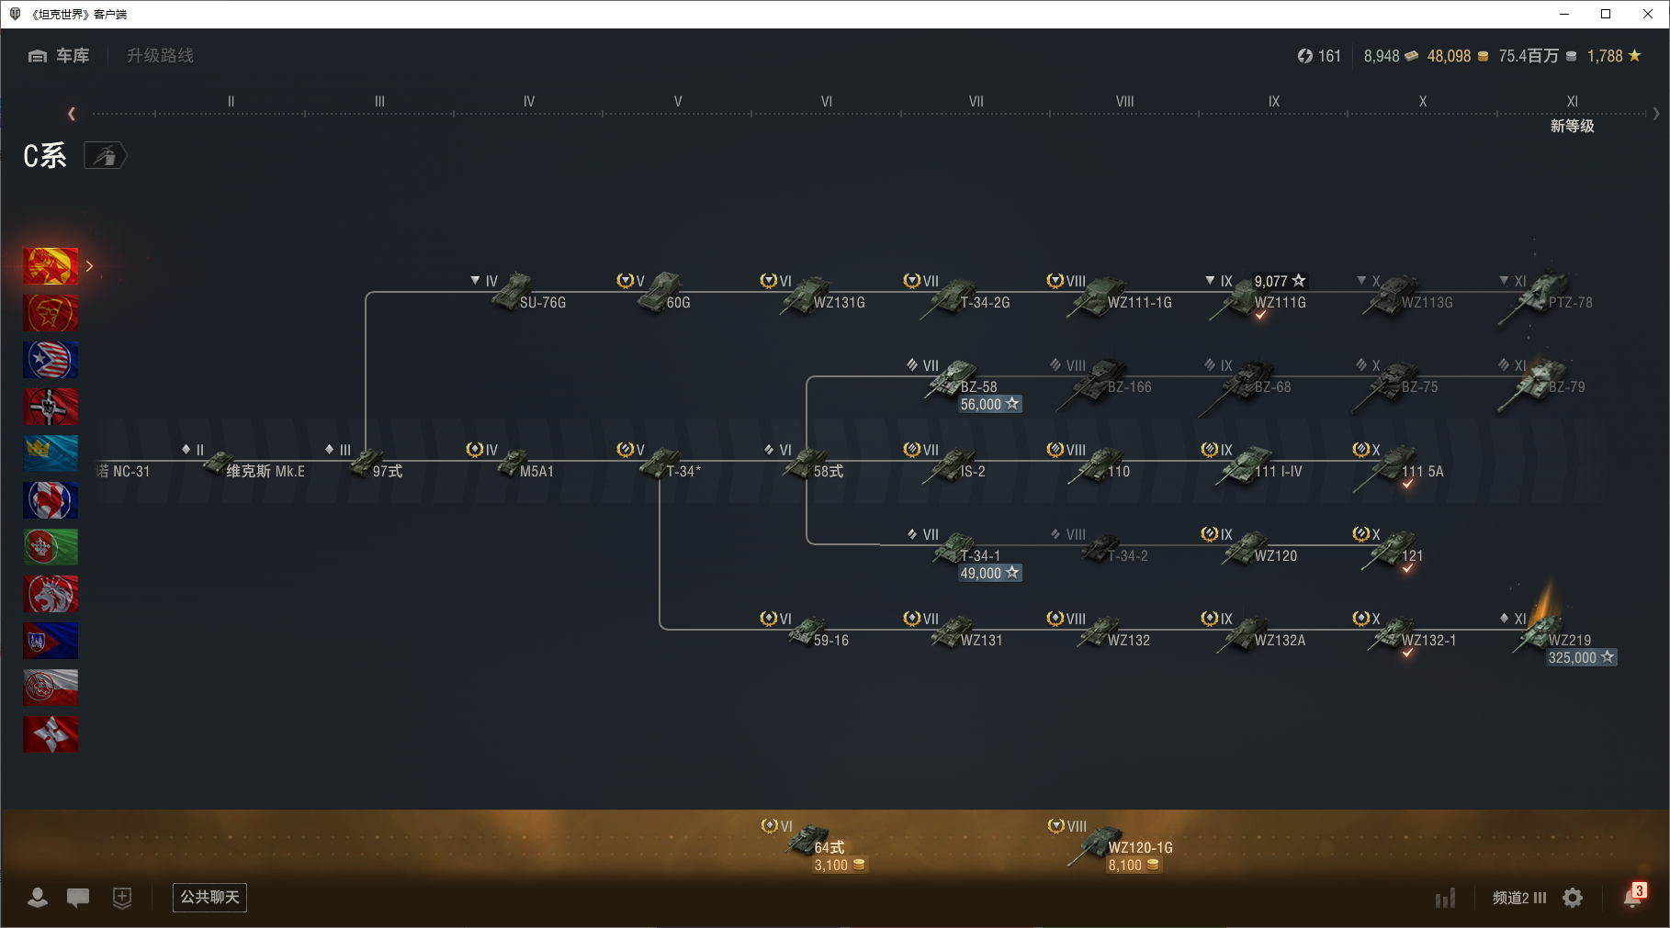This screenshot has width=1670, height=928.
Task: Research WZ219 for 325,000 experience
Action: click(1581, 657)
